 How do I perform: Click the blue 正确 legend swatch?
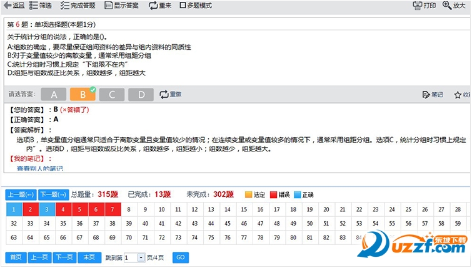coord(298,195)
